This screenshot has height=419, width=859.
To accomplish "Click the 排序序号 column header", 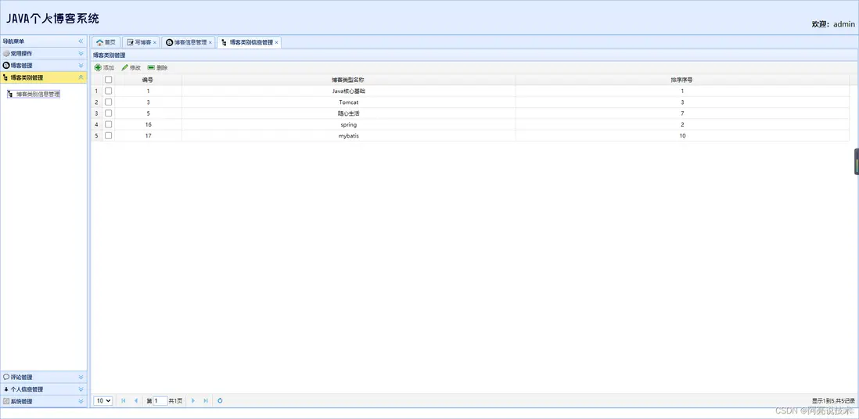I will (682, 80).
